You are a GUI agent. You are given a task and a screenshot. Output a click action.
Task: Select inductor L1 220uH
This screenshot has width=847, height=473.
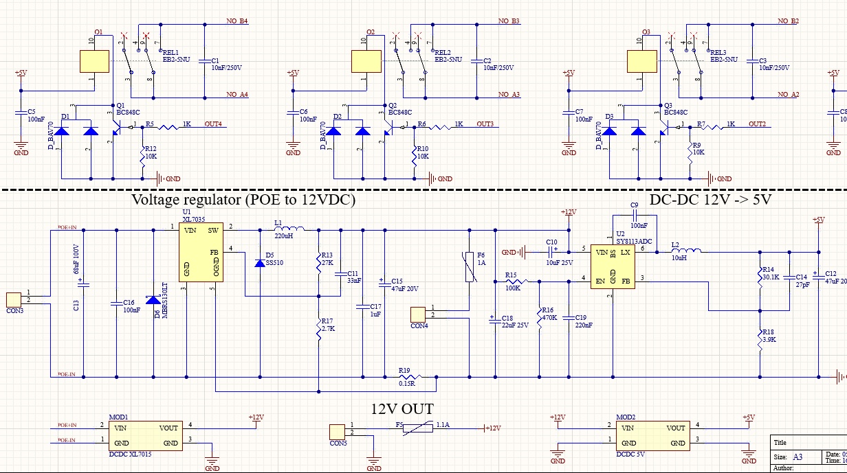coord(289,227)
